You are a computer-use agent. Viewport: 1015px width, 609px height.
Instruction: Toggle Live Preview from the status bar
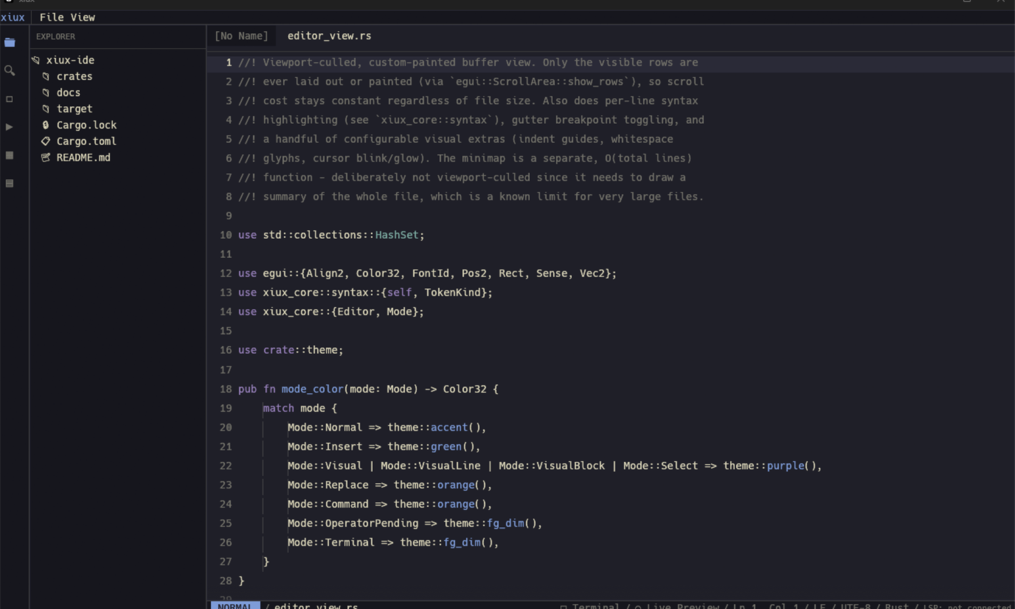click(x=677, y=606)
